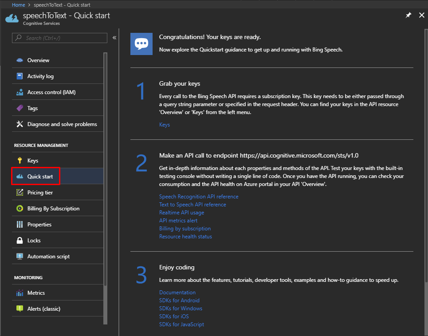Open the Speech Recognition API reference link
The width and height of the screenshot is (428, 336).
(x=199, y=197)
